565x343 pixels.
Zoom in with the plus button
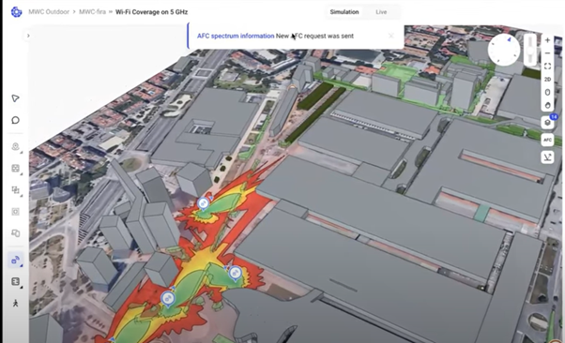click(547, 40)
